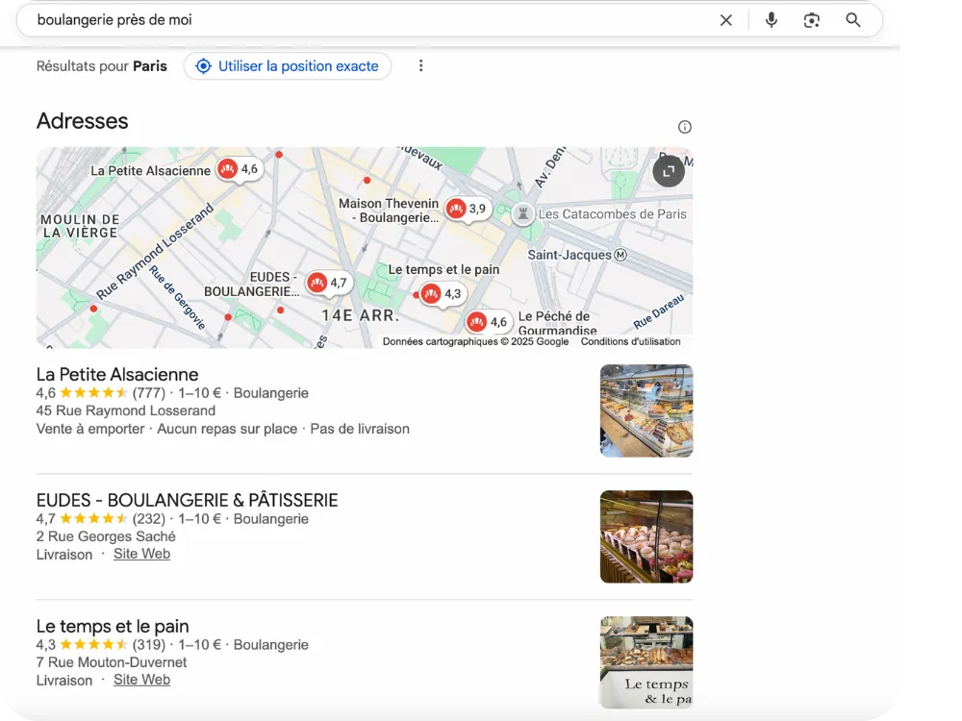Click the address '2 Rue Georges Saché'
The width and height of the screenshot is (962, 721).
[106, 536]
